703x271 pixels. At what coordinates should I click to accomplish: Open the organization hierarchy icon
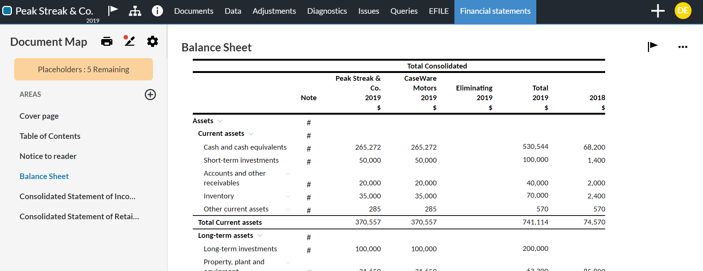click(135, 11)
